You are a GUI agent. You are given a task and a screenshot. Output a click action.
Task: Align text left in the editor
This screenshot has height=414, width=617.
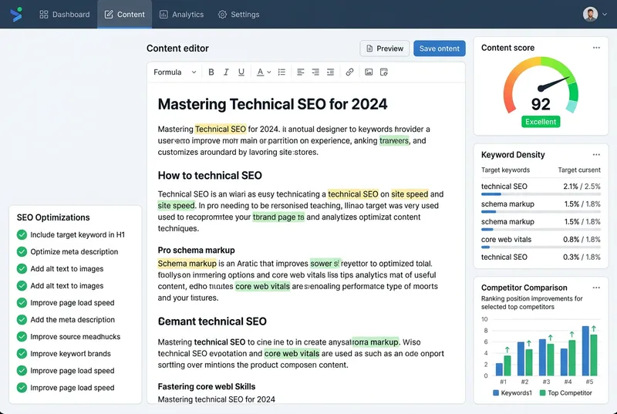pyautogui.click(x=301, y=72)
